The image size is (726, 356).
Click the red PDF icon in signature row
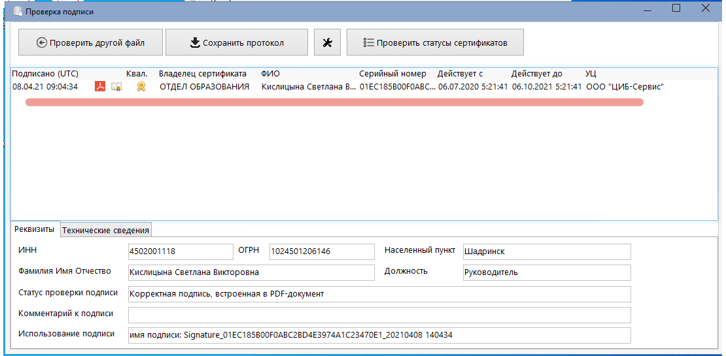point(100,86)
